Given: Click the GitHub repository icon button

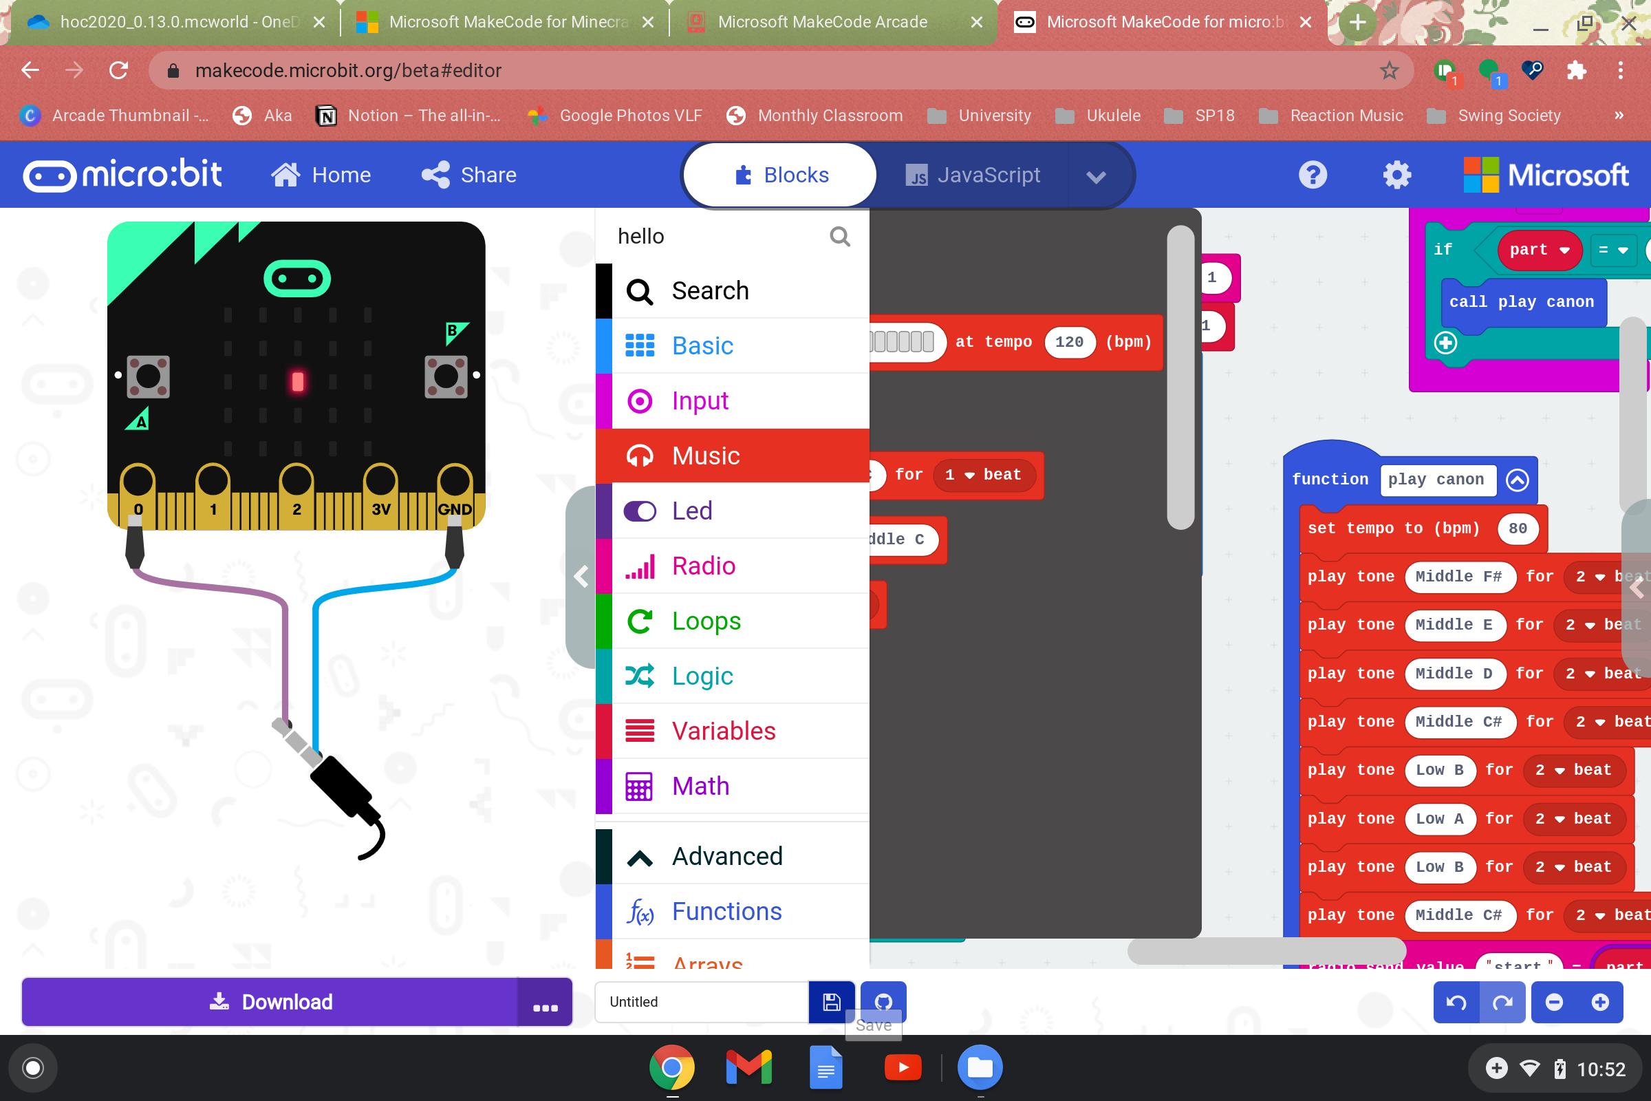Looking at the screenshot, I should pyautogui.click(x=883, y=1001).
